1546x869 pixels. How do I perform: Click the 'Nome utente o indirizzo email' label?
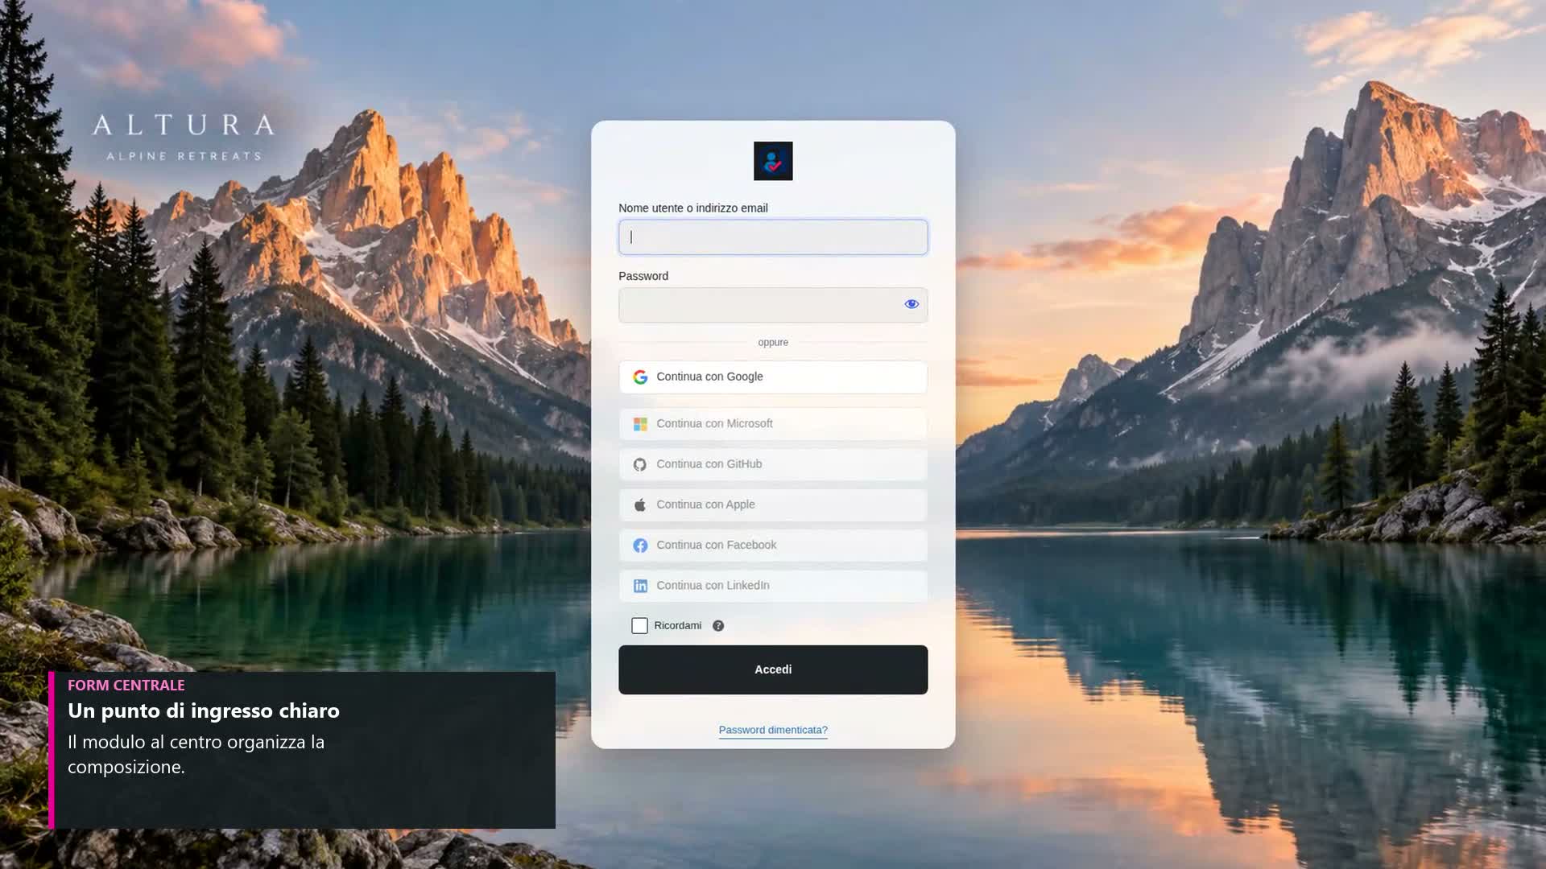[693, 208]
